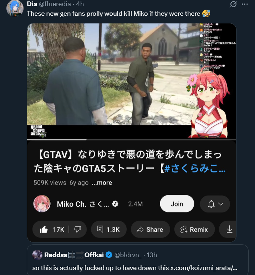Expand the notification options chevron

(221, 204)
